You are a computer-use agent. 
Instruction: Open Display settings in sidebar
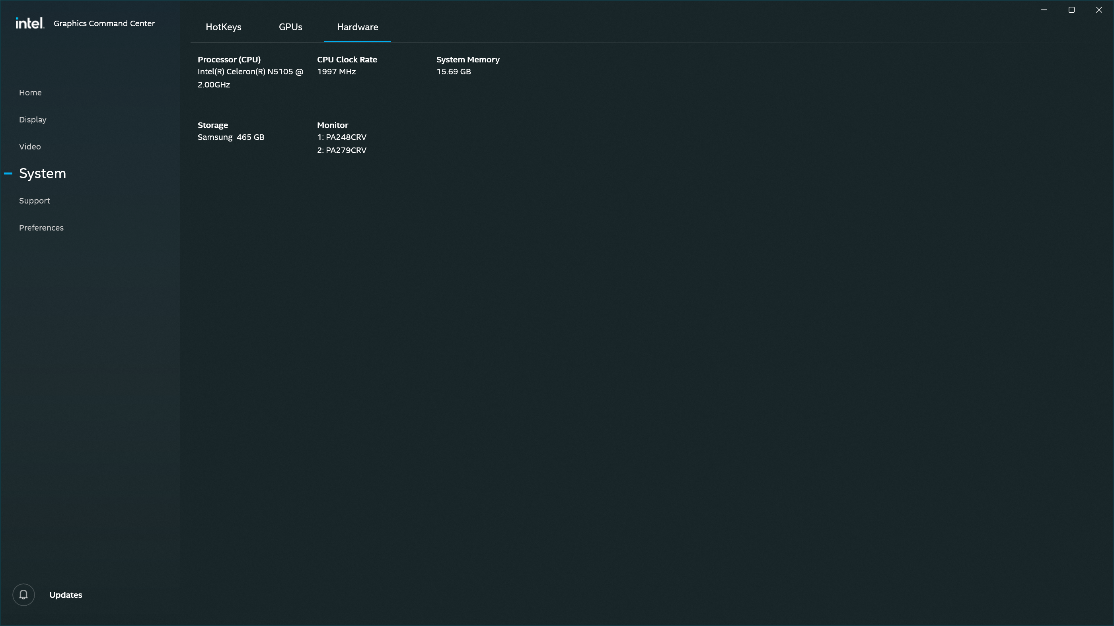[x=33, y=120]
